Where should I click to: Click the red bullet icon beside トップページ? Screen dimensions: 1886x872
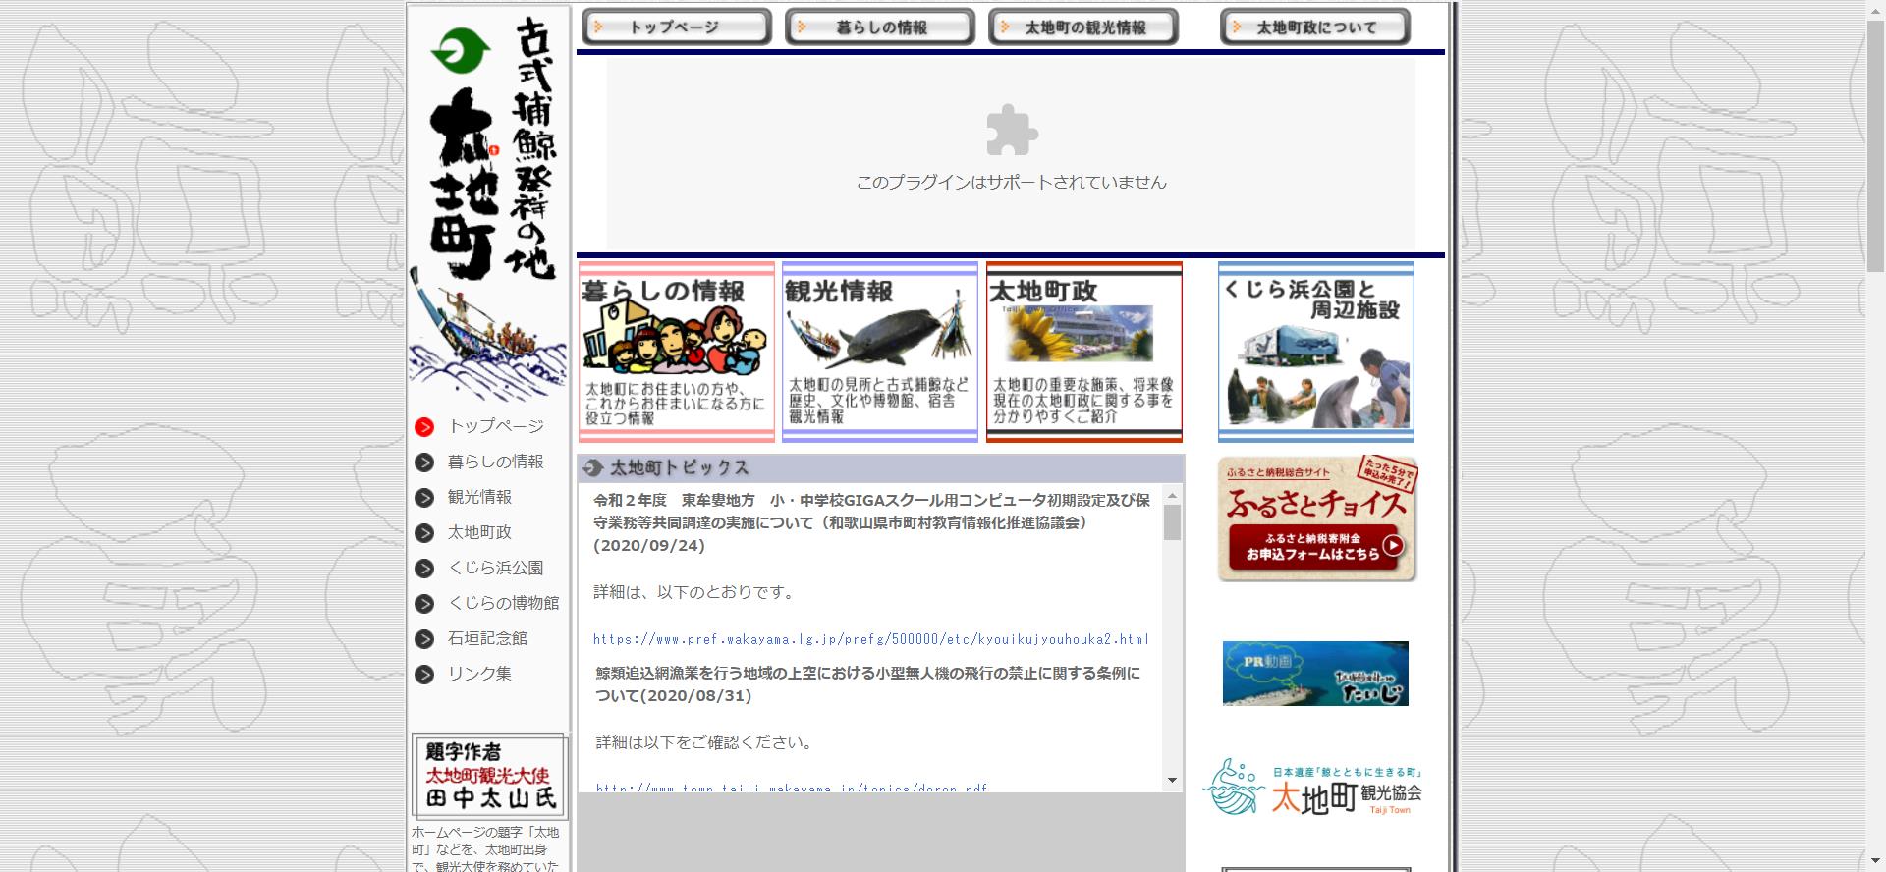click(424, 427)
